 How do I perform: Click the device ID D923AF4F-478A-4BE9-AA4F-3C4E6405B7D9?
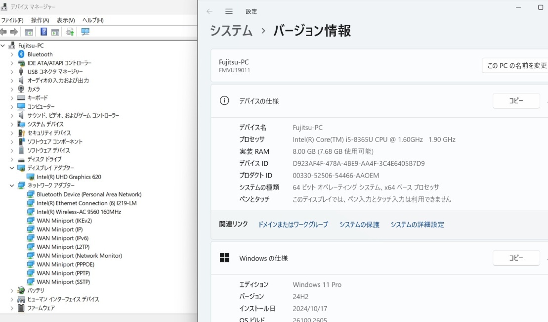click(359, 163)
